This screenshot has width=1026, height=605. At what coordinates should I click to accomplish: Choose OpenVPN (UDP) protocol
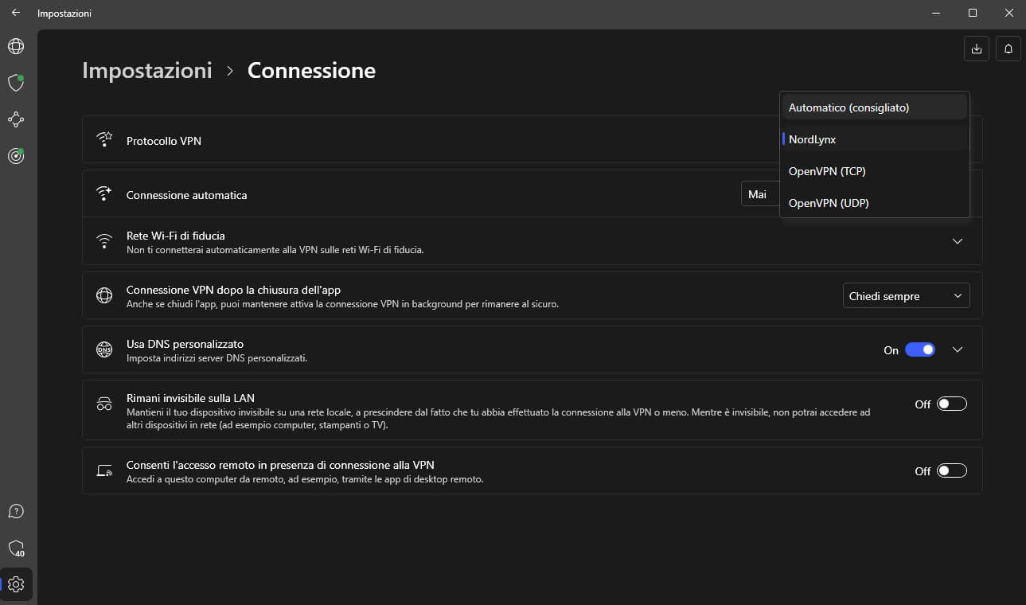(x=875, y=203)
